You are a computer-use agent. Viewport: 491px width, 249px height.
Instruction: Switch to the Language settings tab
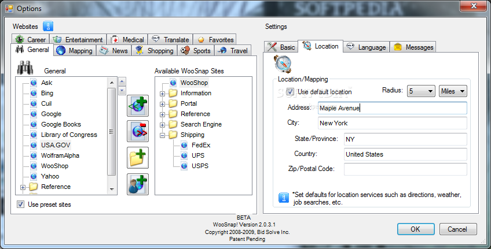[x=367, y=47]
